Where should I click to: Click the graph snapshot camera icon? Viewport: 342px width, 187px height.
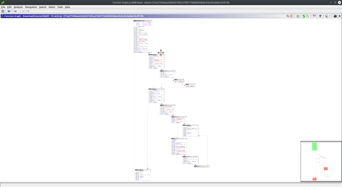tap(335, 16)
